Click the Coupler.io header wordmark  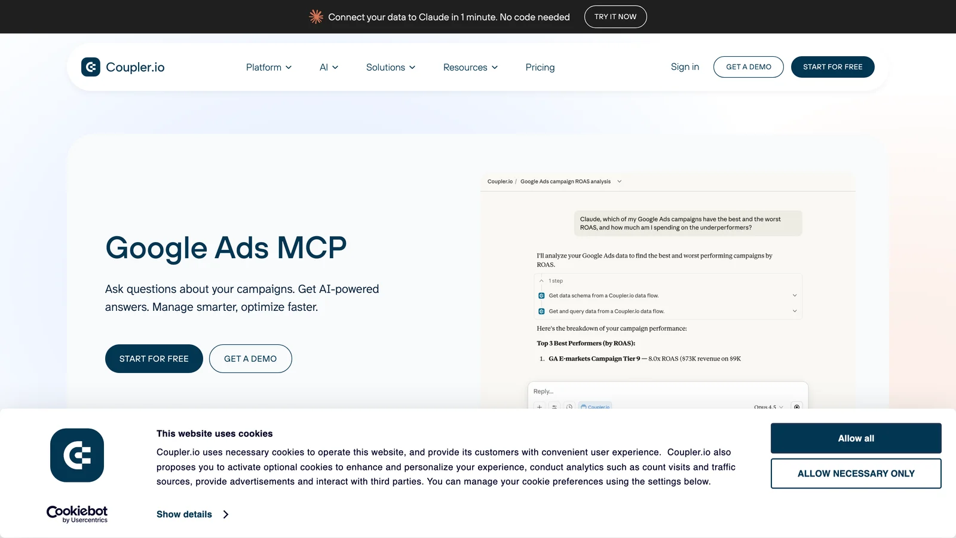pyautogui.click(x=135, y=68)
